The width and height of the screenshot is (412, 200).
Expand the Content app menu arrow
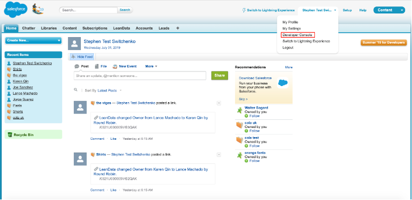[x=402, y=10]
